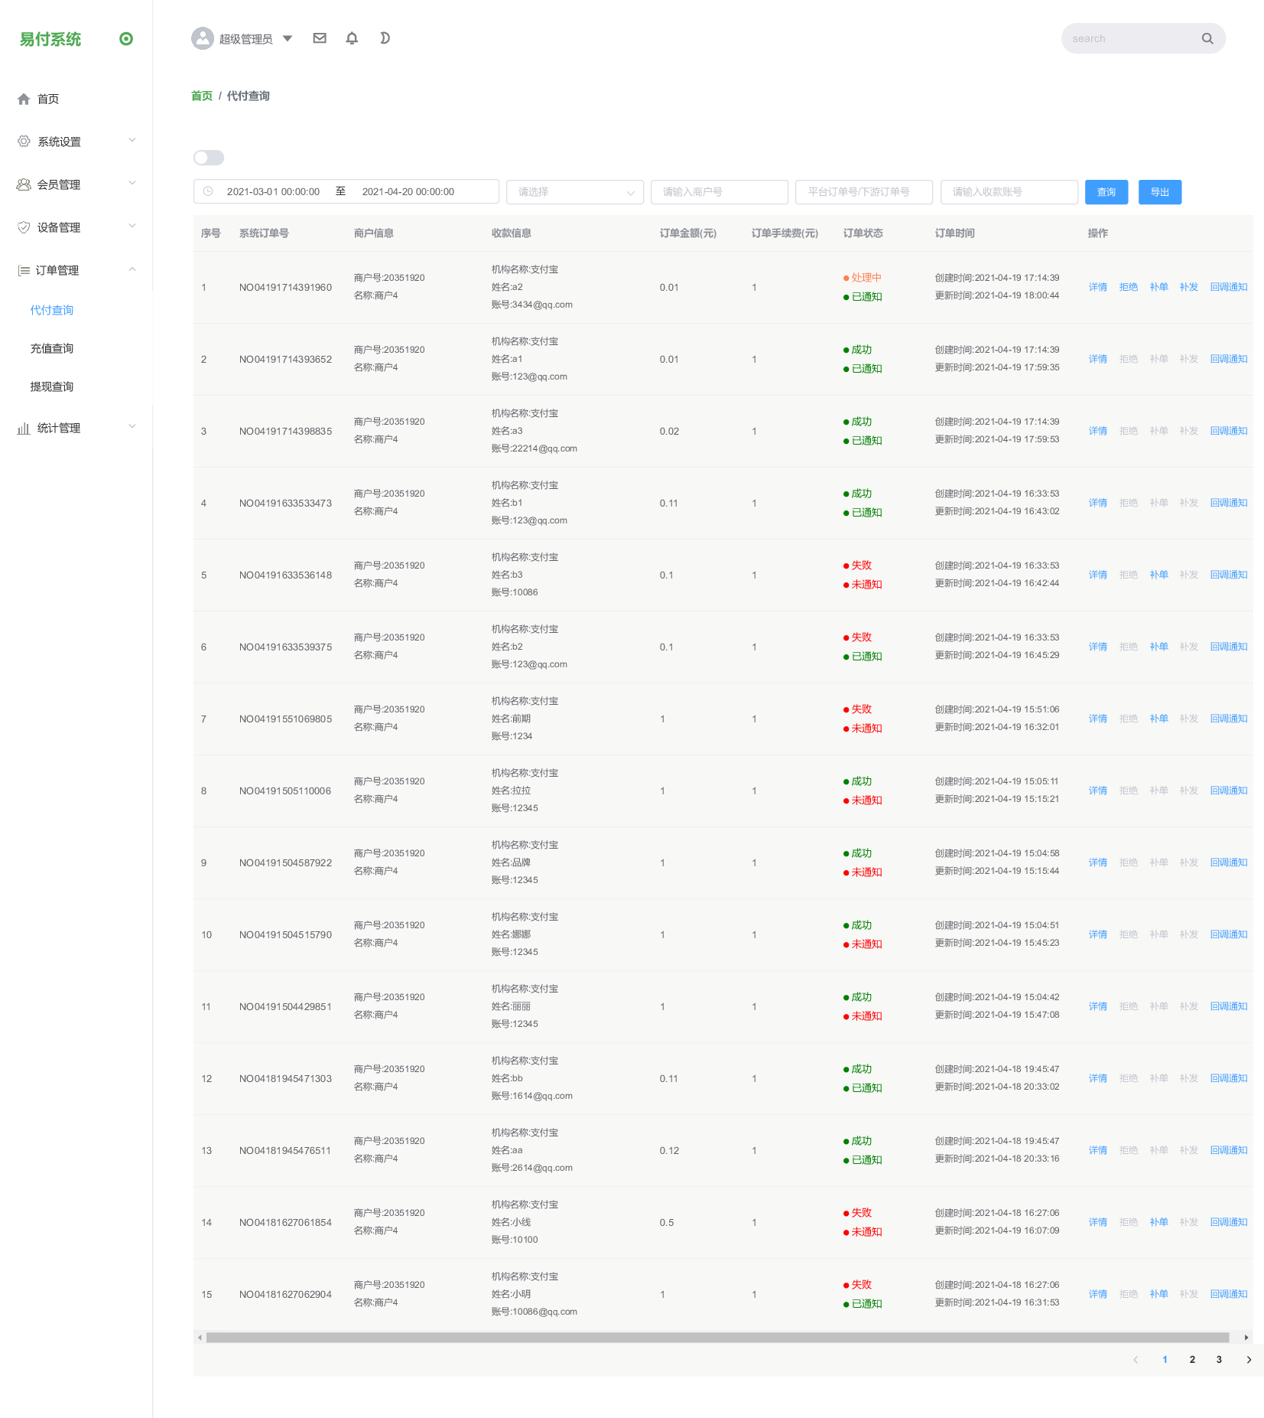Toggle the switch above the date filter

(x=209, y=158)
